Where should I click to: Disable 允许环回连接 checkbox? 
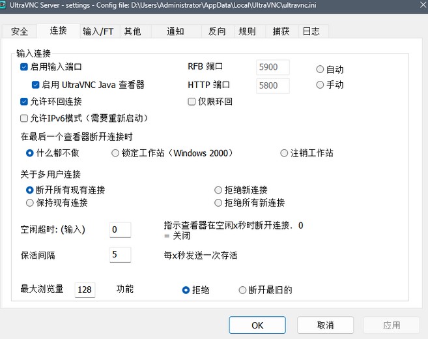[24, 102]
